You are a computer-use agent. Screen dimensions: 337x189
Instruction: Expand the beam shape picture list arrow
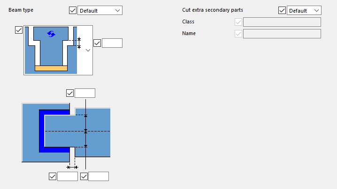click(88, 51)
